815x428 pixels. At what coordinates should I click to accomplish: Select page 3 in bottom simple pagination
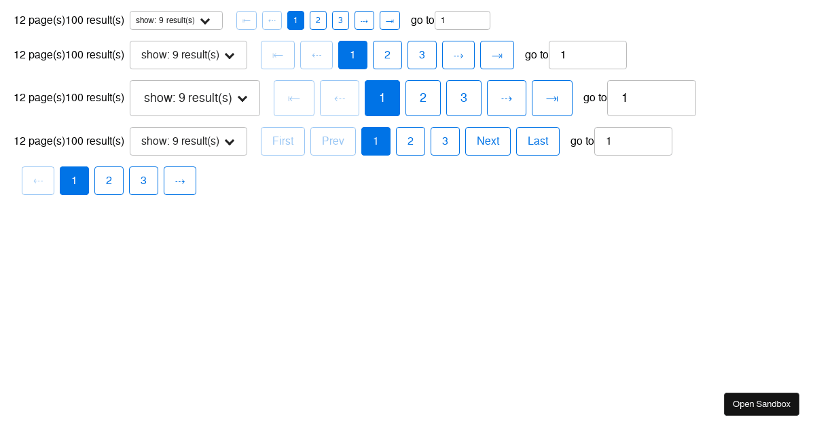143,181
